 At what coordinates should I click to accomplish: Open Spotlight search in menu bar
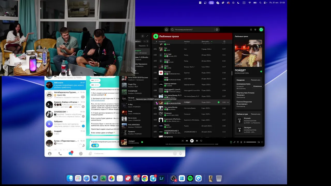click(x=260, y=3)
